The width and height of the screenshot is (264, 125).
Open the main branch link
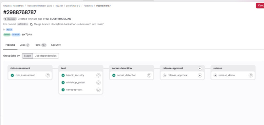(x=9, y=30)
